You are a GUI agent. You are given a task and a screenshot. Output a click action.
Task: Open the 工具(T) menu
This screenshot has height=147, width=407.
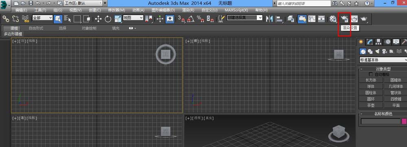pyautogui.click(x=40, y=10)
